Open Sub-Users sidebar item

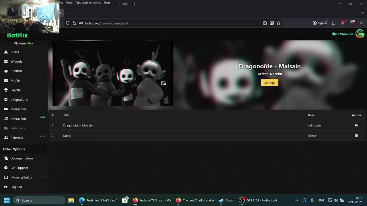pos(18,128)
